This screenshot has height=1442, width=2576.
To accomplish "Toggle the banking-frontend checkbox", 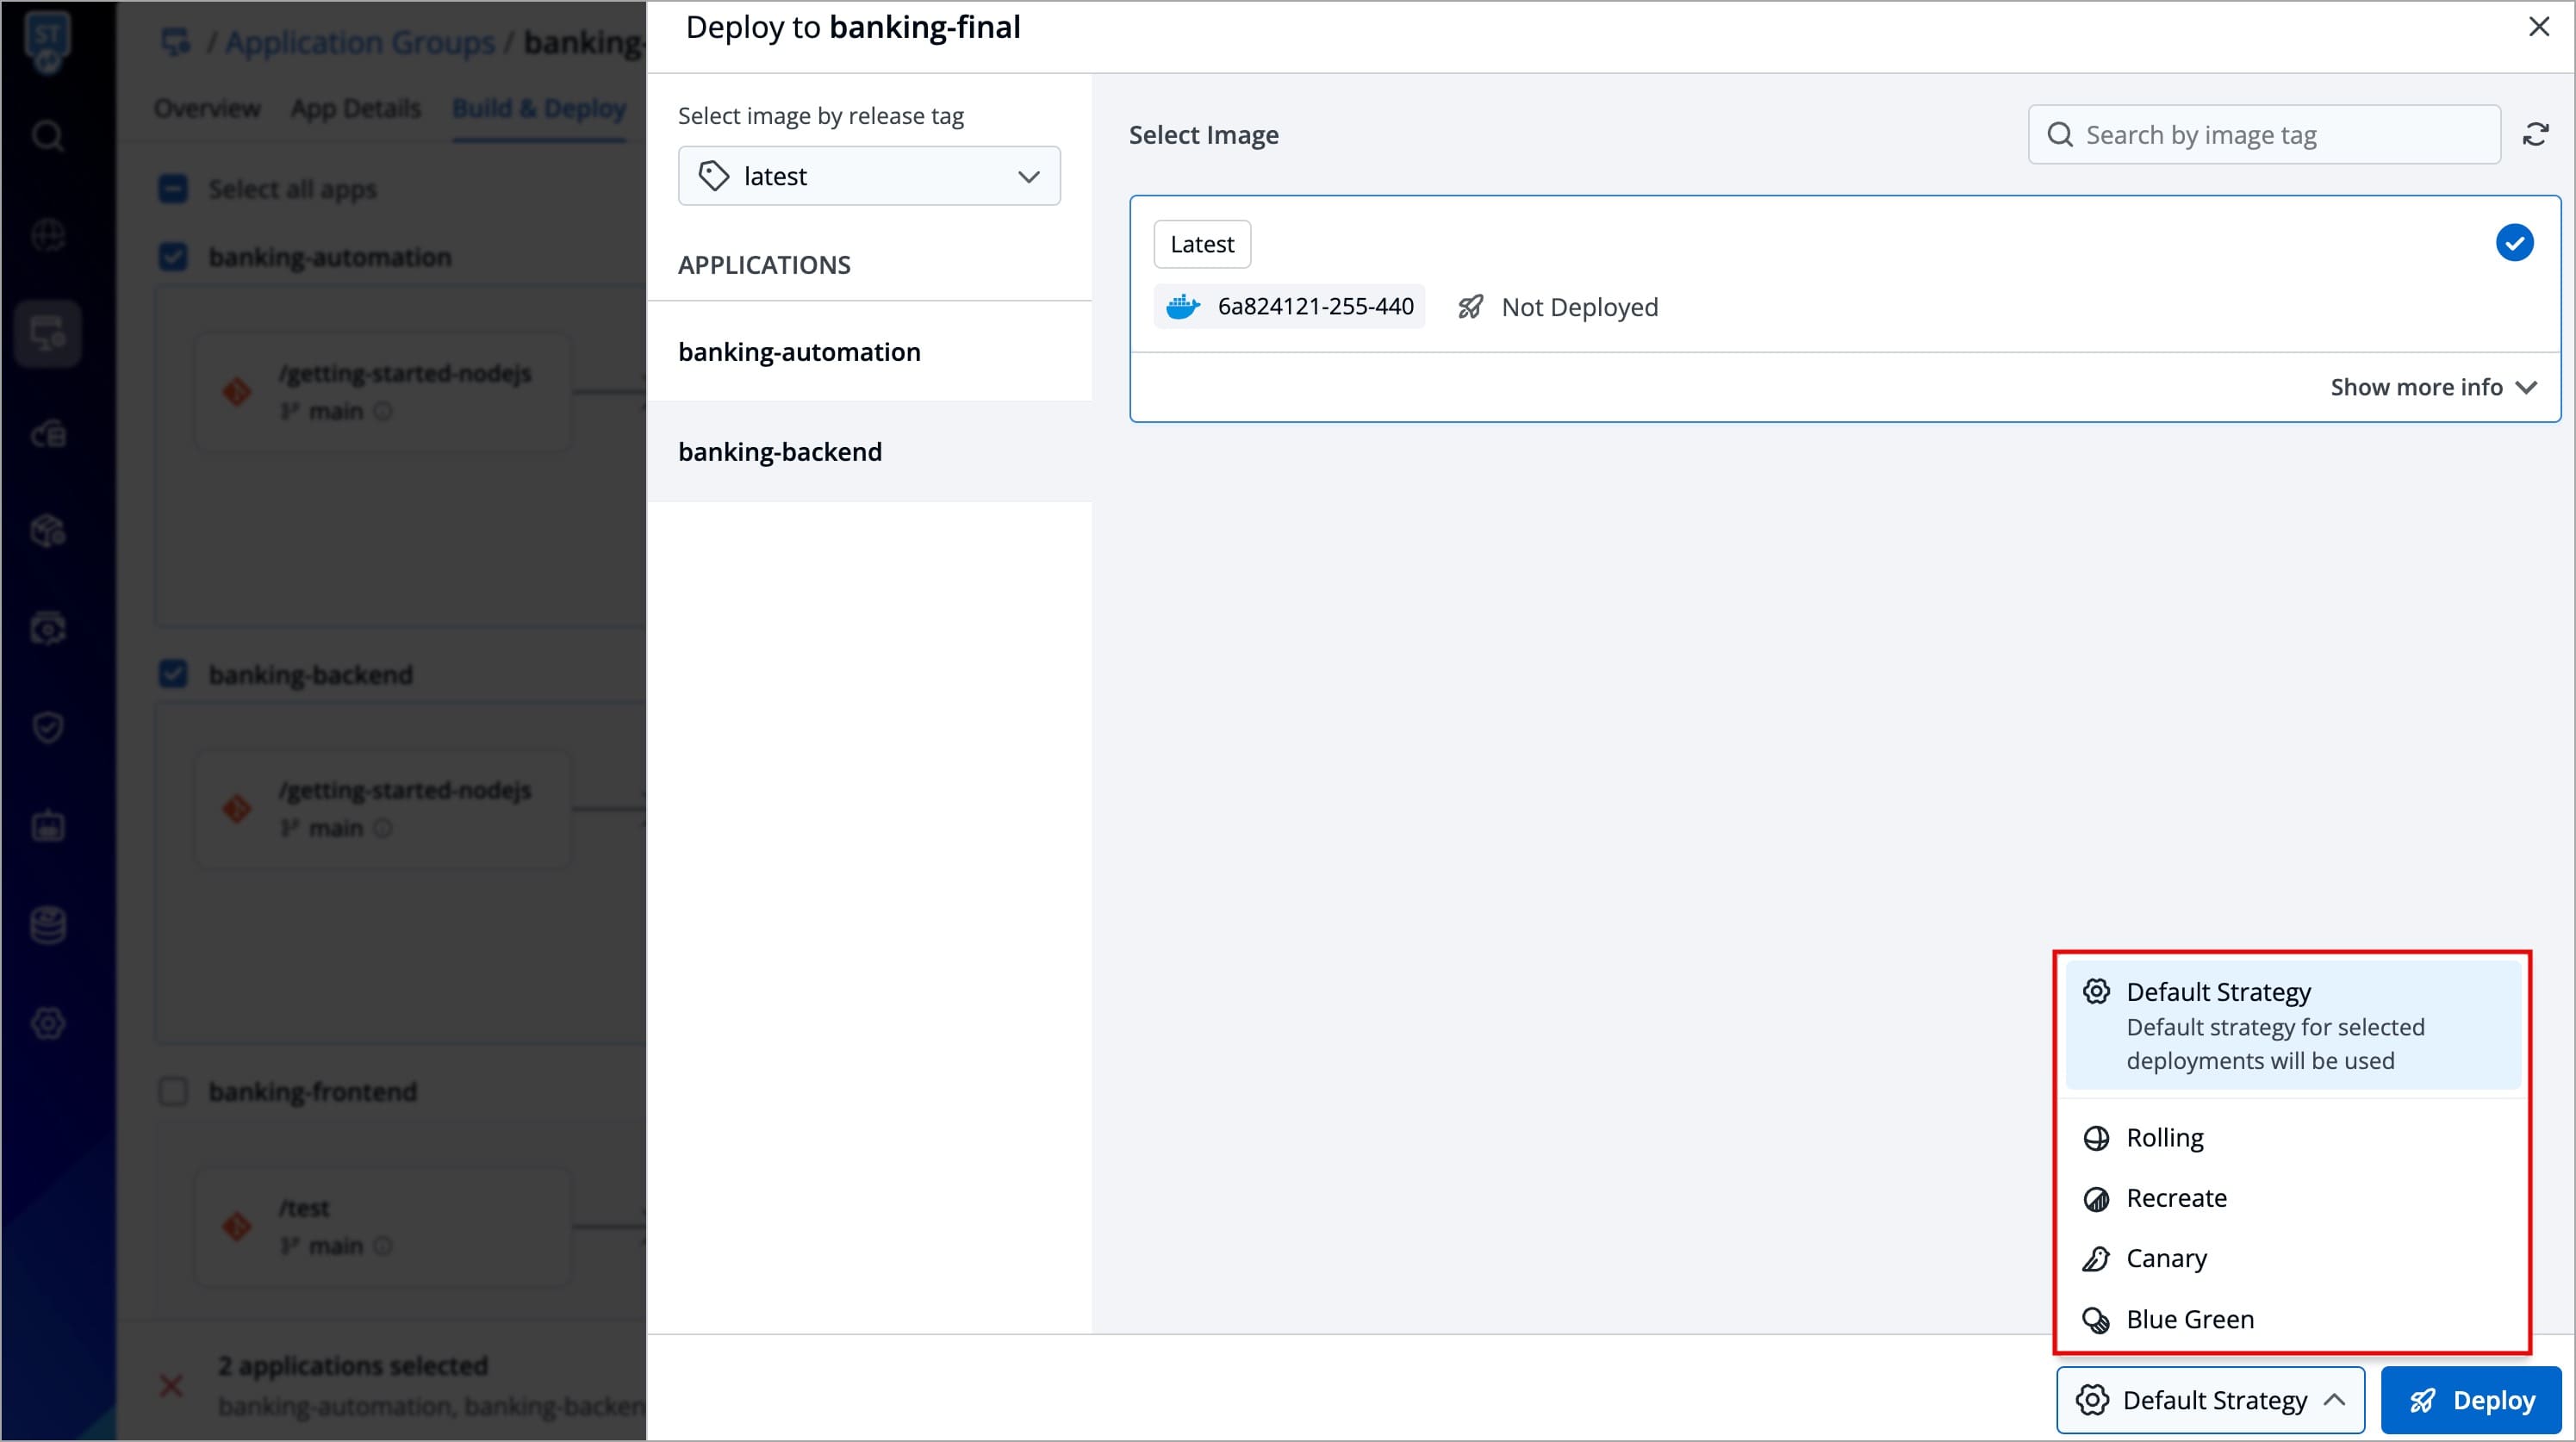I will 173,1091.
